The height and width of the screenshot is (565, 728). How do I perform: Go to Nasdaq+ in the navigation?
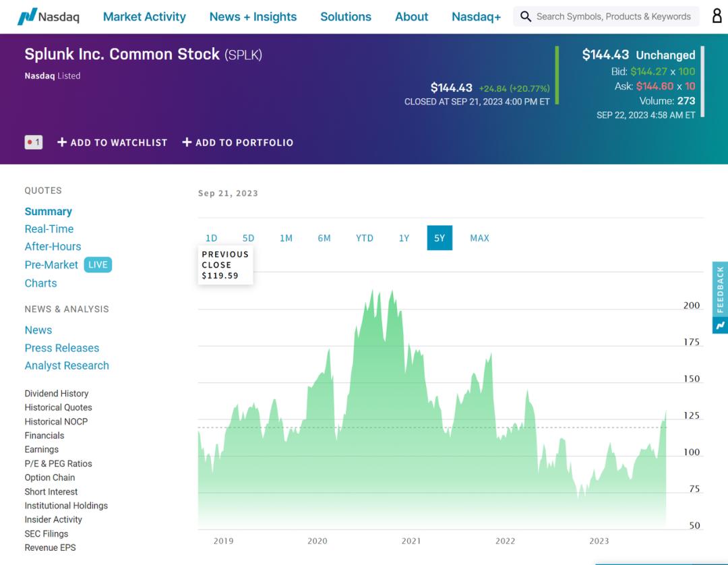click(x=477, y=17)
